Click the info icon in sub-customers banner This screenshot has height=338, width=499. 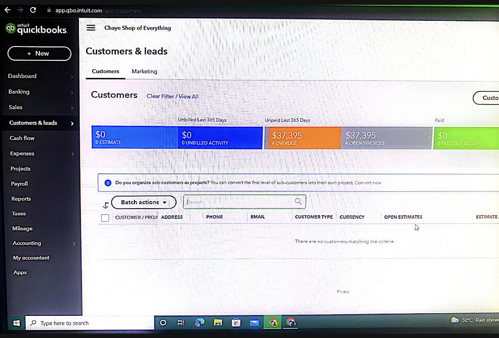[x=108, y=183]
